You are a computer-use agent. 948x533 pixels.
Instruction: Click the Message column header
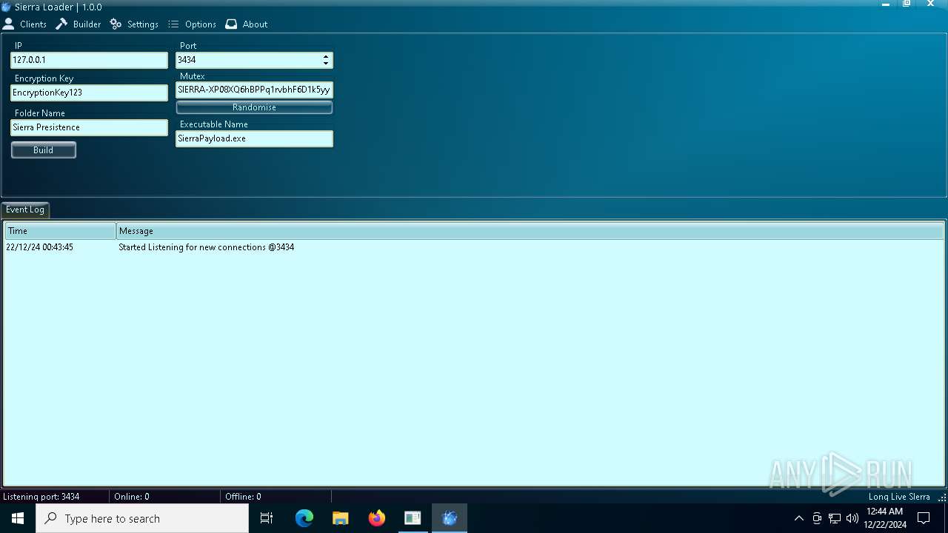tap(530, 231)
